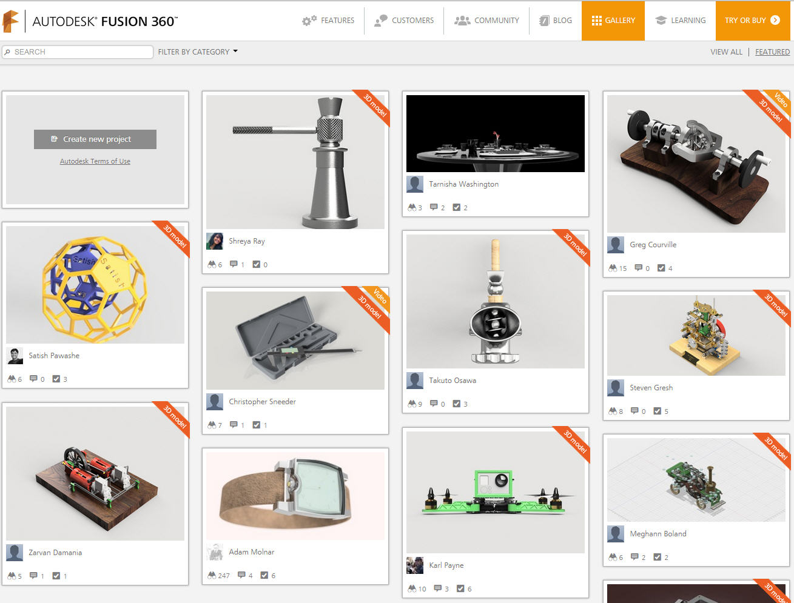Click the Autodesk Fusion 360 logo icon
The image size is (794, 603).
coord(11,21)
